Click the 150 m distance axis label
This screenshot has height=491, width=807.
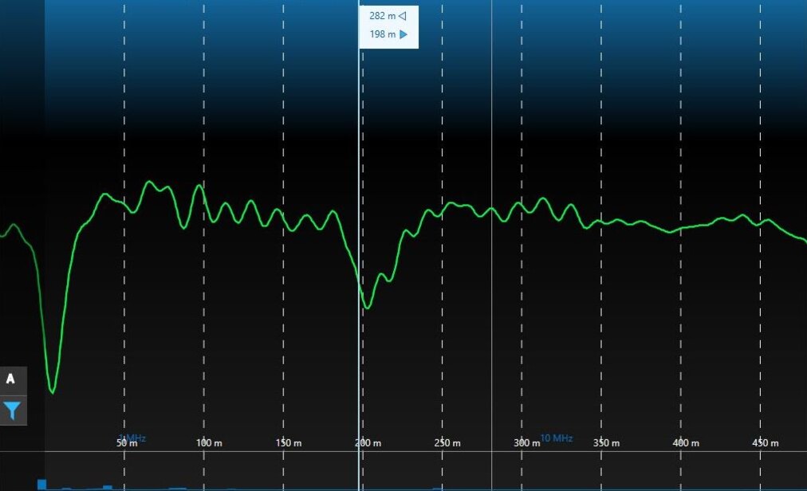tap(288, 443)
